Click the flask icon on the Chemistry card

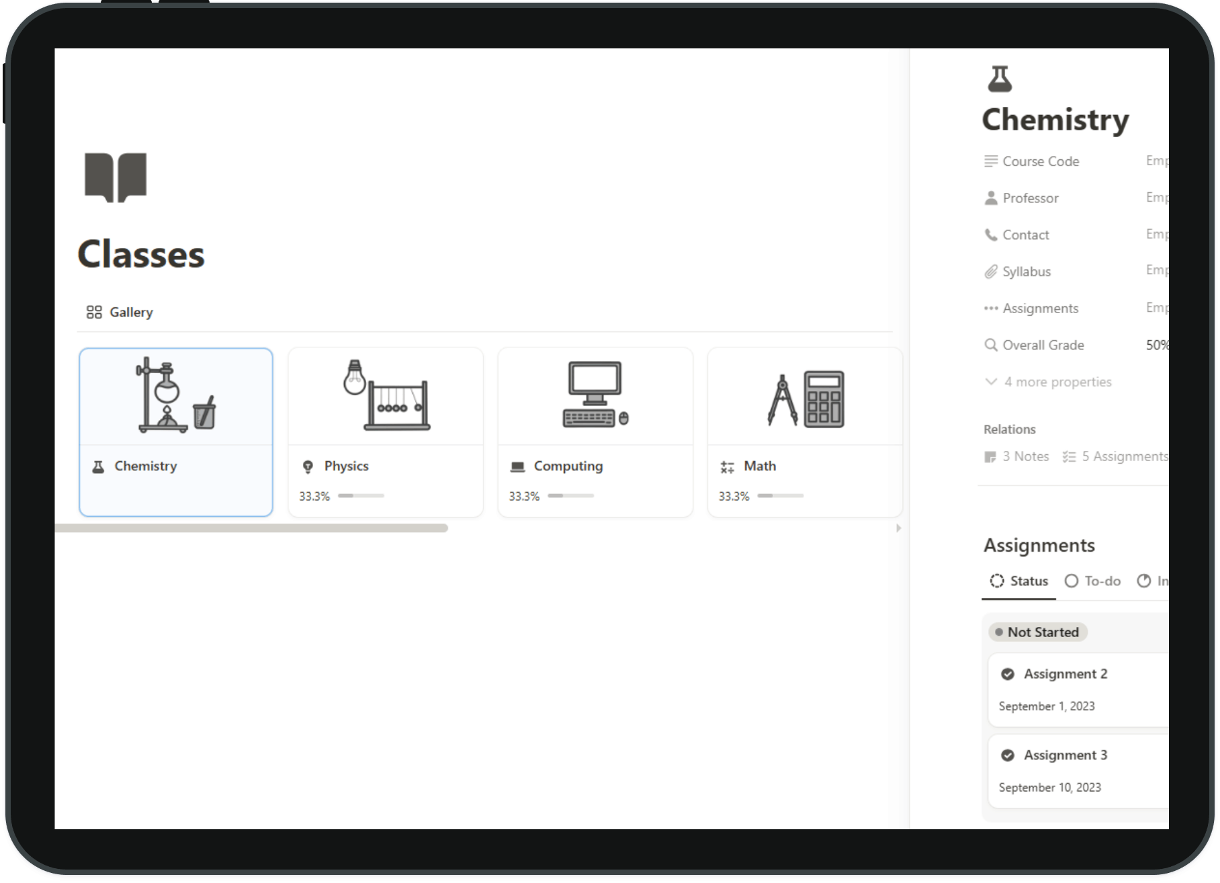click(x=98, y=467)
